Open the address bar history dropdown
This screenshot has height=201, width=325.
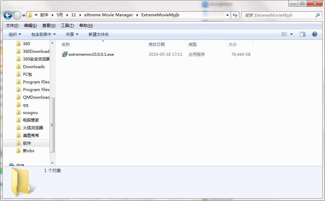pos(227,15)
